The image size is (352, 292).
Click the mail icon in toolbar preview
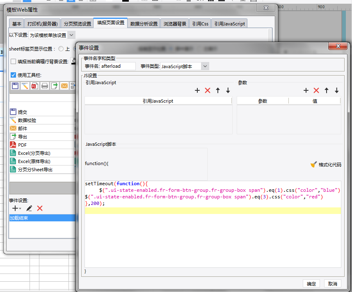[x=64, y=86]
